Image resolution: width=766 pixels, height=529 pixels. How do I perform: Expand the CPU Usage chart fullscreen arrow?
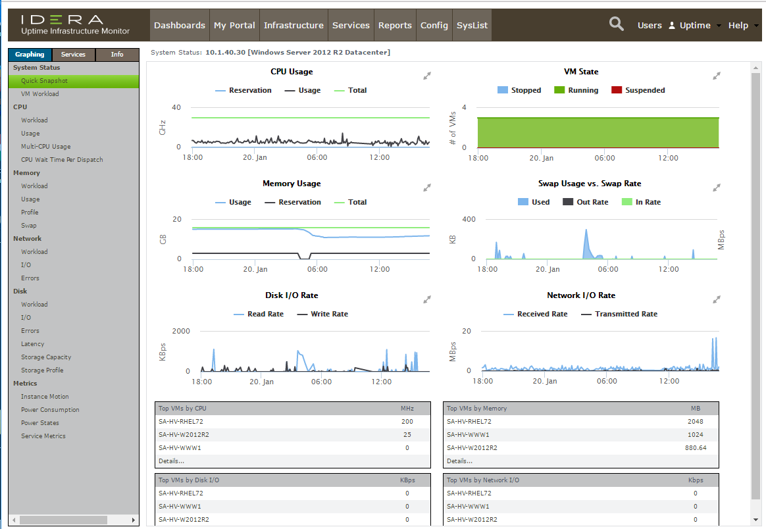tap(426, 76)
